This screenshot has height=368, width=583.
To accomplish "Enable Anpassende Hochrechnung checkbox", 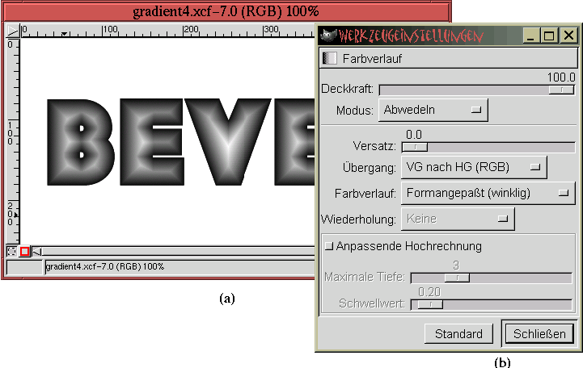I will click(328, 246).
